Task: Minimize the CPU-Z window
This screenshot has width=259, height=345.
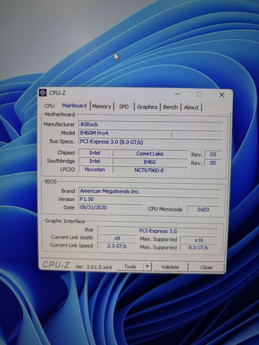Action: pyautogui.click(x=177, y=94)
